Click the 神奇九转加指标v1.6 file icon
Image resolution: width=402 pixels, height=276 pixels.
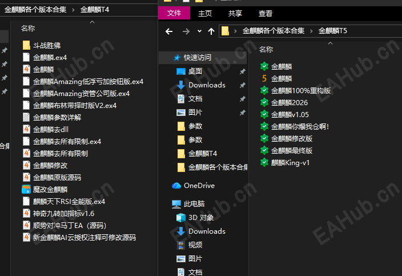[x=26, y=213]
